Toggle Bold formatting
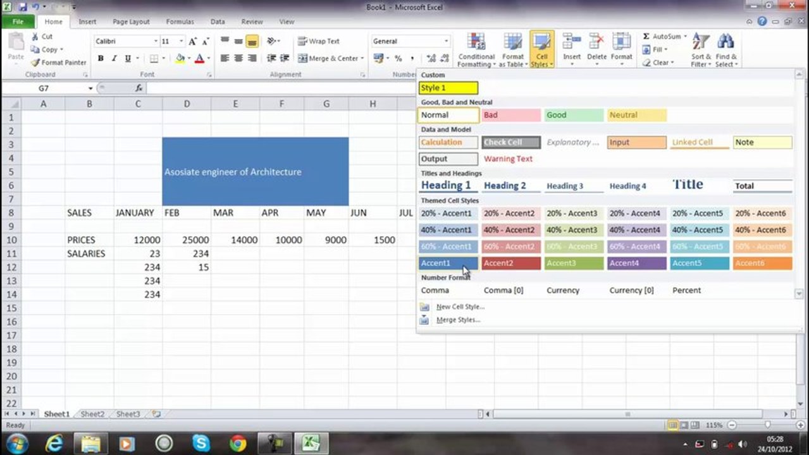This screenshot has height=455, width=809. 101,58
